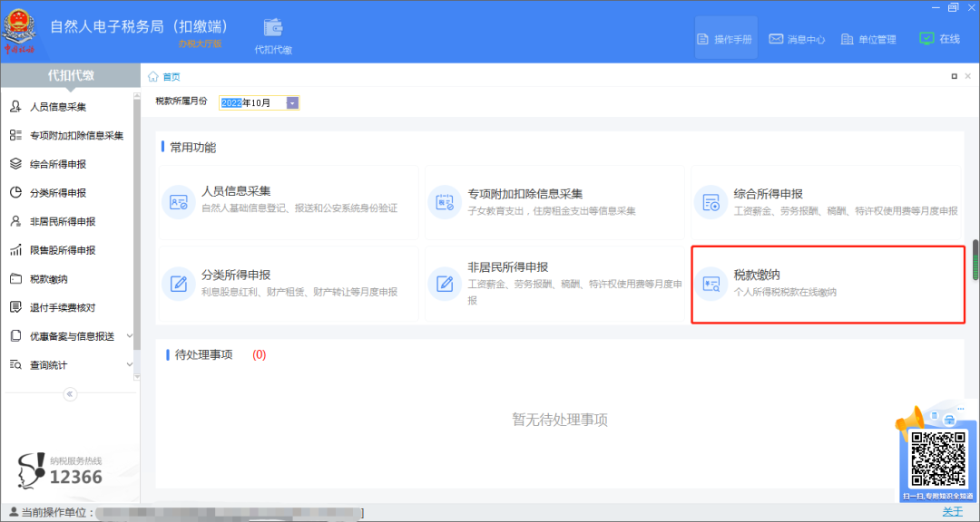980x522 pixels.
Task: Click the 非居民所得申报 person icon in sidebar
Action: tap(15, 221)
